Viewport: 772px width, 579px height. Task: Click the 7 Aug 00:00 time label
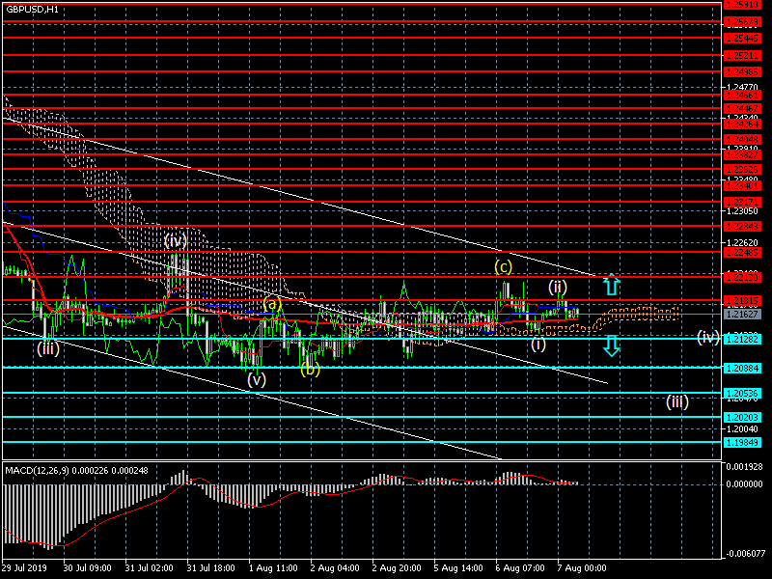pos(581,569)
